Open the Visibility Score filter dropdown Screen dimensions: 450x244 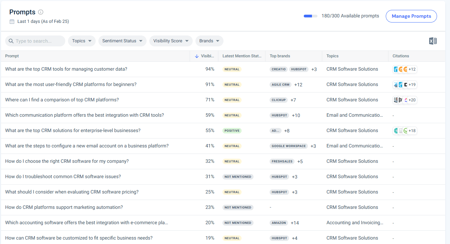pos(171,41)
